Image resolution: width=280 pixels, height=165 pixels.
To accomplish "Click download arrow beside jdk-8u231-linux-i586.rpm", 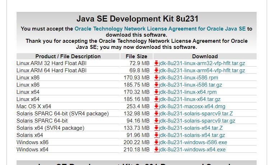I will (x=156, y=78).
